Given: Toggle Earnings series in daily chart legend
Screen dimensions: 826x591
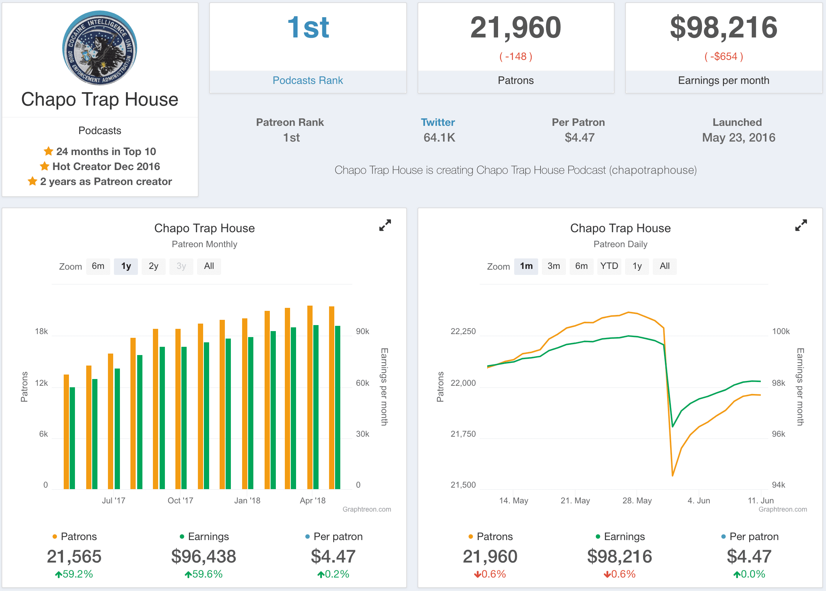Looking at the screenshot, I should point(624,537).
